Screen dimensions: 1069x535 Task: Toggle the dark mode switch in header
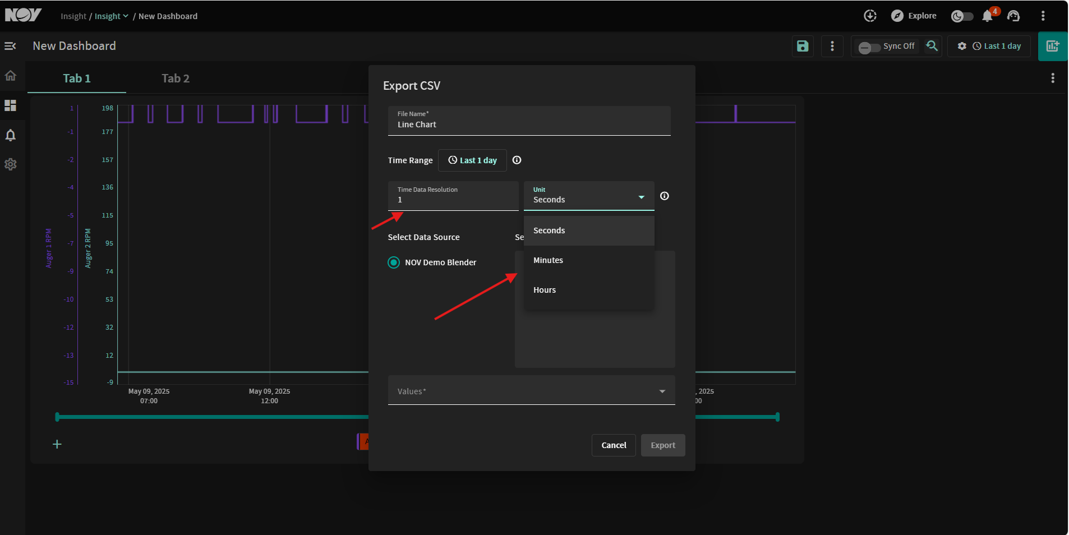962,16
